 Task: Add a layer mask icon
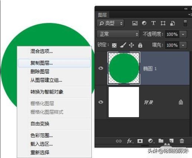tap(140, 141)
